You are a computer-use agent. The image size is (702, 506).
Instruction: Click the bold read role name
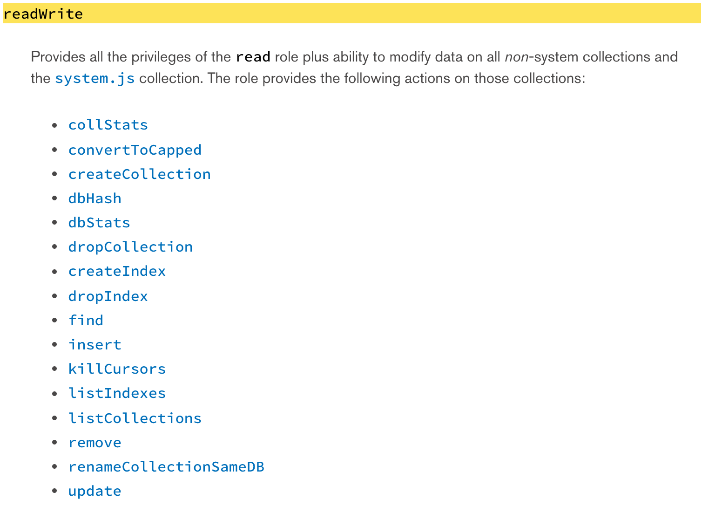[253, 57]
